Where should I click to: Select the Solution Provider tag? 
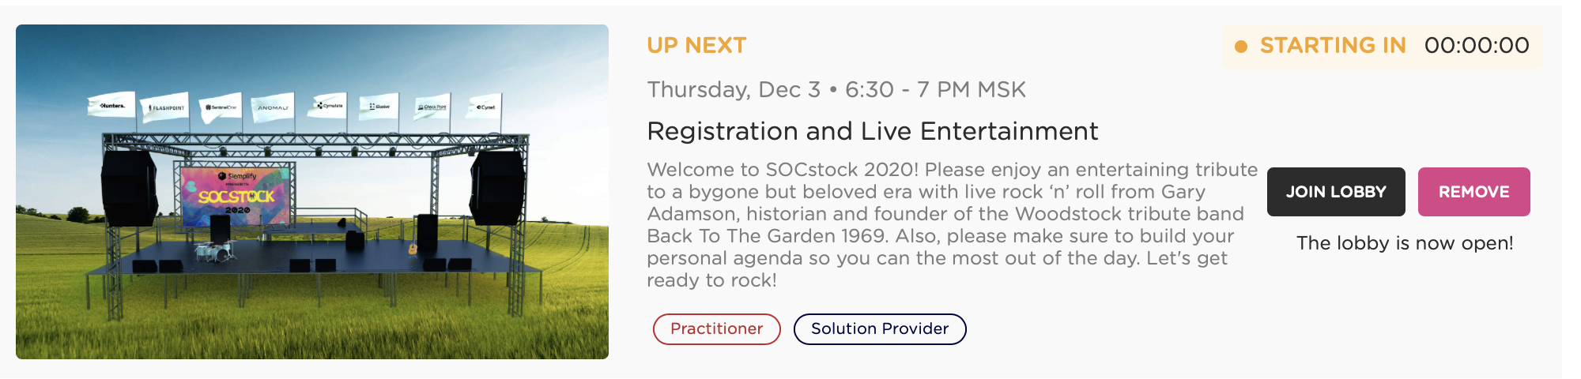[x=879, y=329]
